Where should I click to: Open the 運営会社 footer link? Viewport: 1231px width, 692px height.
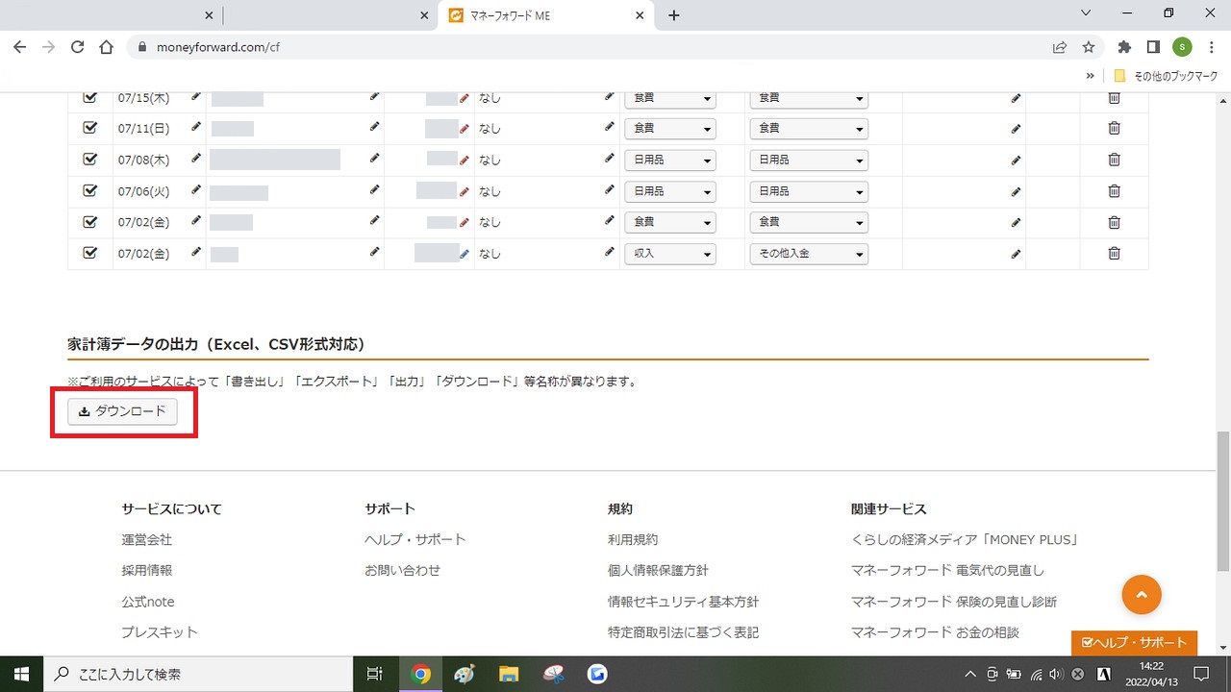tap(146, 540)
